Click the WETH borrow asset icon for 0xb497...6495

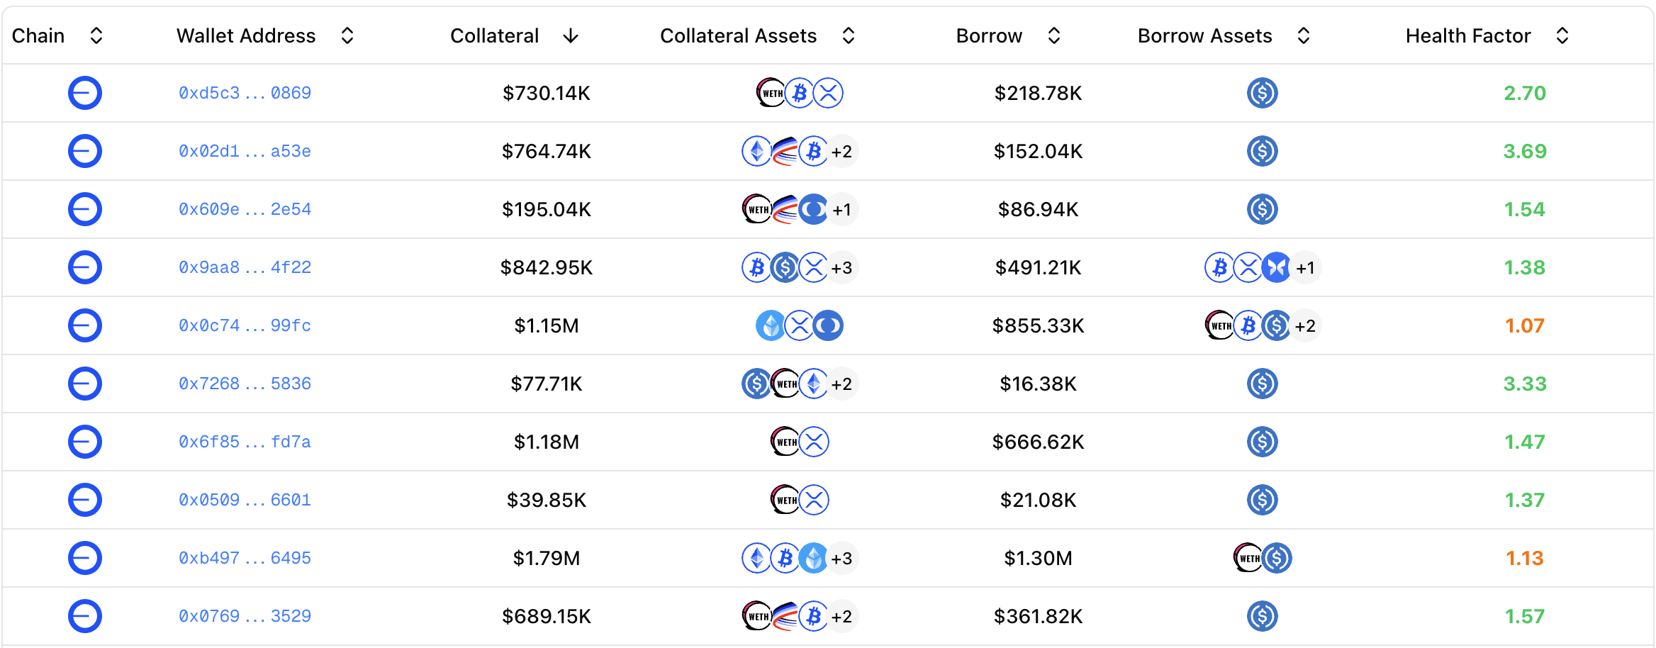[x=1248, y=558]
